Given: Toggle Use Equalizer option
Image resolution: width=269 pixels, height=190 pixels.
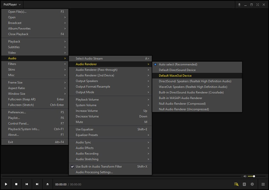Looking at the screenshot, I should coord(110,129).
